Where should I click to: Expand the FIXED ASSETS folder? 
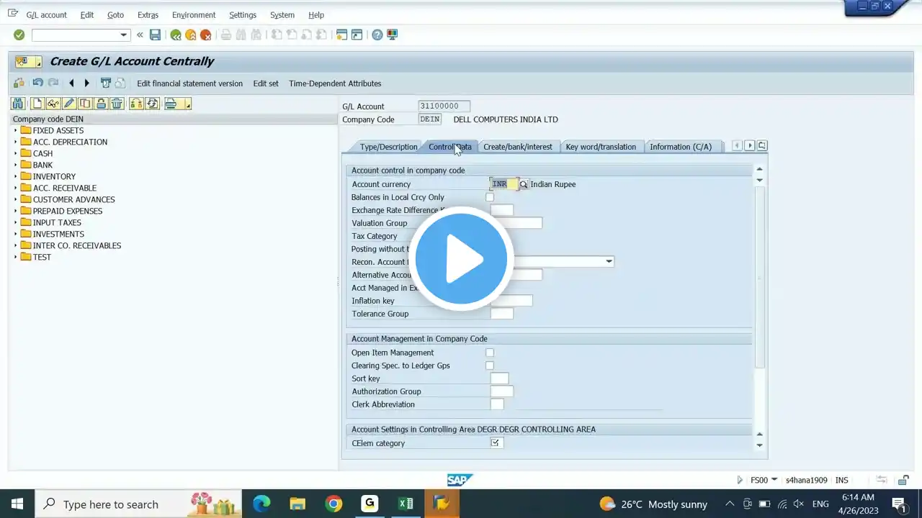(x=15, y=130)
